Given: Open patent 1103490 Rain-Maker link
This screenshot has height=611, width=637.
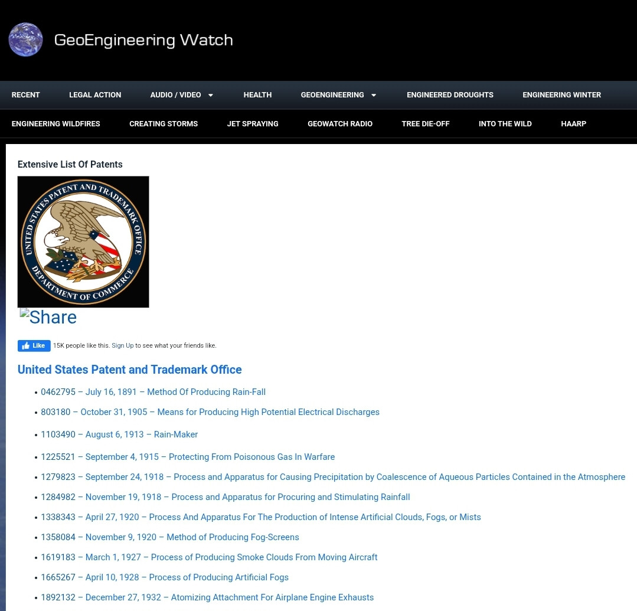Looking at the screenshot, I should 119,434.
